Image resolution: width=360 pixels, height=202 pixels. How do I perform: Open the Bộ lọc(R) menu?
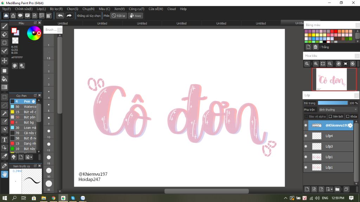[x=56, y=9]
